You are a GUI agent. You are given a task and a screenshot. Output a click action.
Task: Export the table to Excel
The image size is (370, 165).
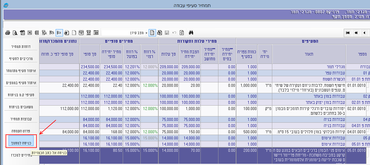click(30, 33)
